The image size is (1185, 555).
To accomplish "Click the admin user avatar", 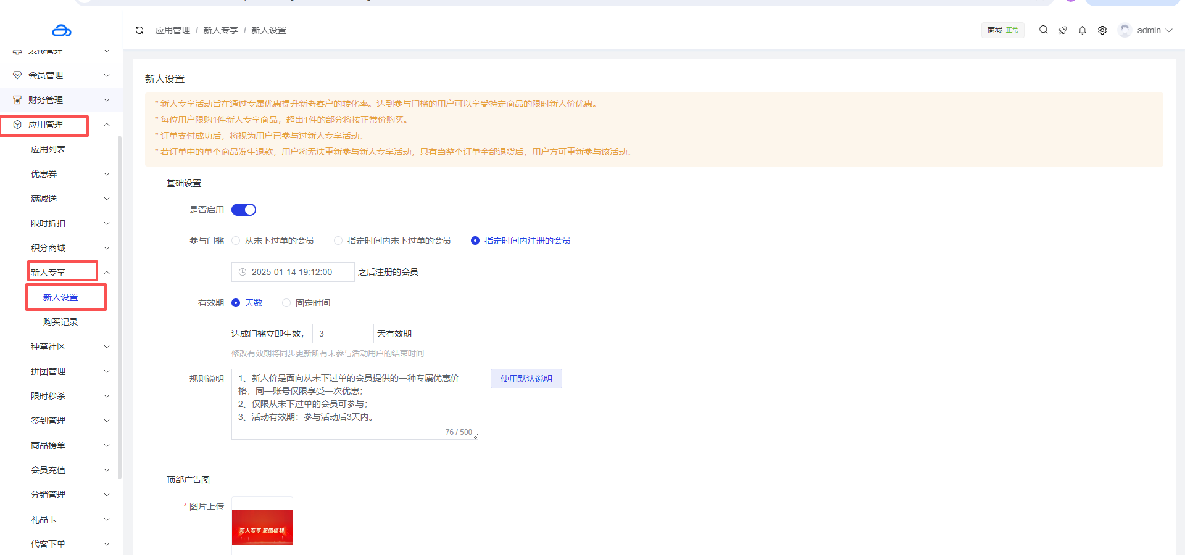I will point(1125,30).
